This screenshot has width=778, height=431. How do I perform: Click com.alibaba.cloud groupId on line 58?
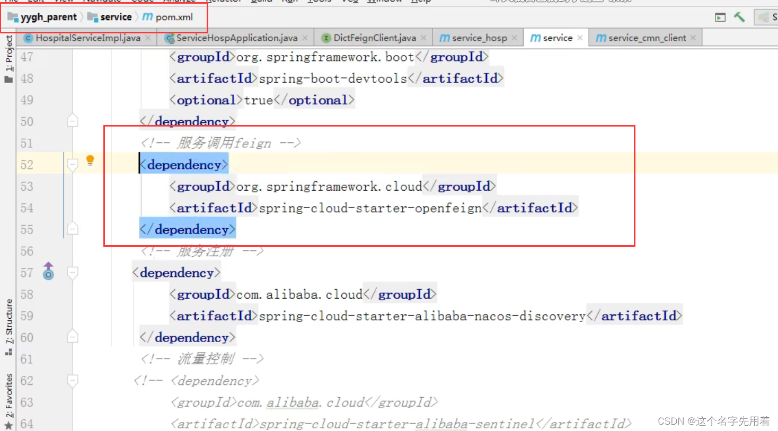point(299,294)
